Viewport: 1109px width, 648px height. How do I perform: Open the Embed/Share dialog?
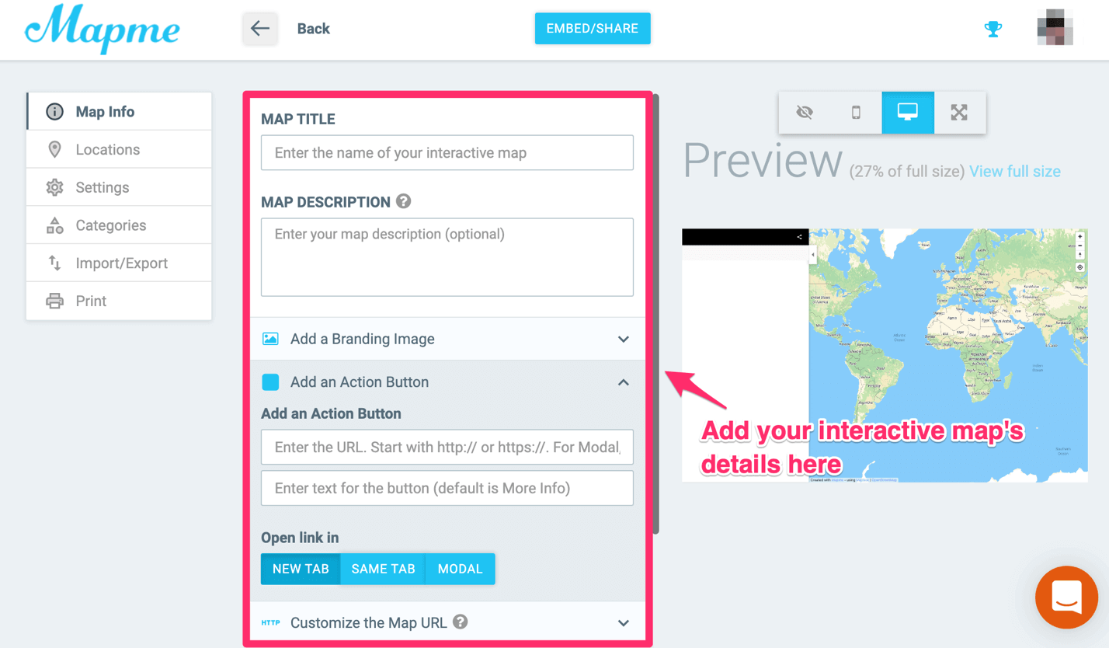593,29
